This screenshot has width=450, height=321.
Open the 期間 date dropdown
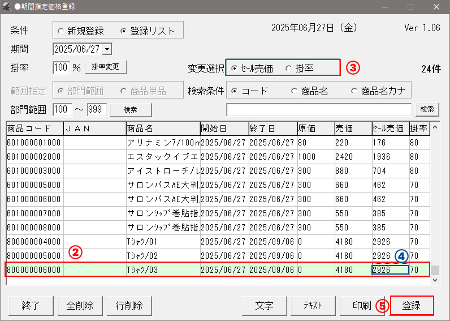107,50
